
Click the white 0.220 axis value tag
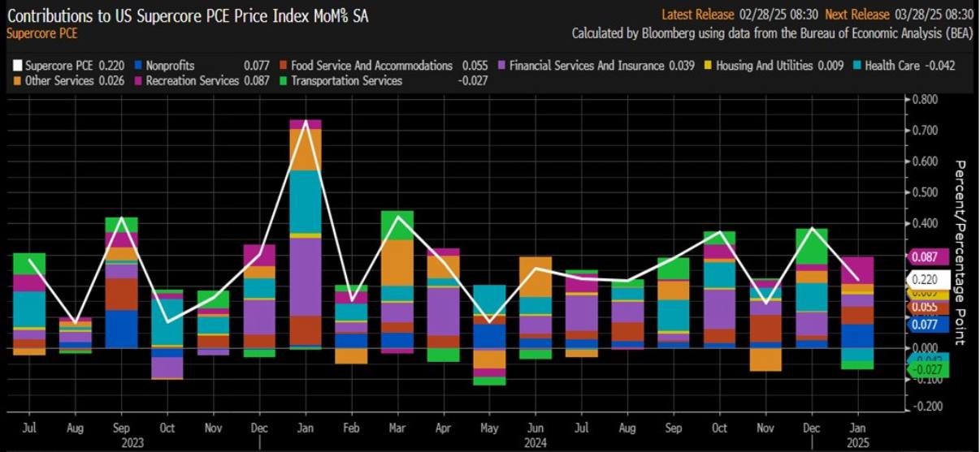click(926, 278)
